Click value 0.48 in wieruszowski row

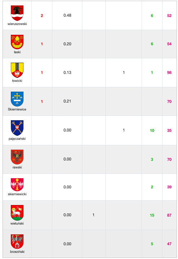pos(68,15)
